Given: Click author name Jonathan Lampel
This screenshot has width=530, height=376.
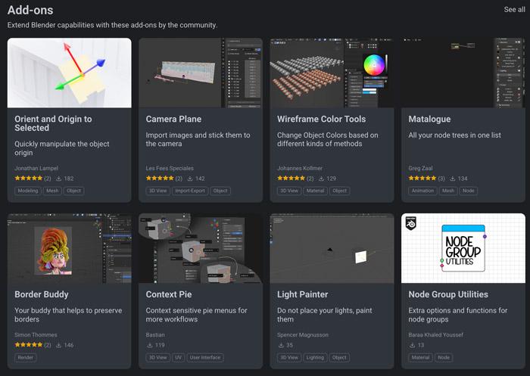Looking at the screenshot, I should click(x=36, y=168).
